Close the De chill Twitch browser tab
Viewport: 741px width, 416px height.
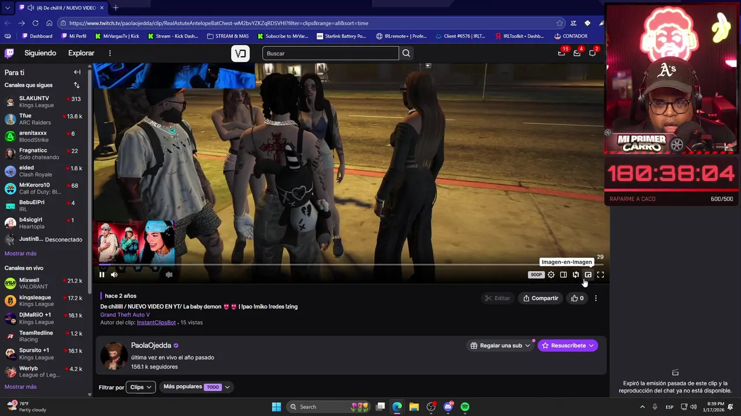[x=102, y=8]
